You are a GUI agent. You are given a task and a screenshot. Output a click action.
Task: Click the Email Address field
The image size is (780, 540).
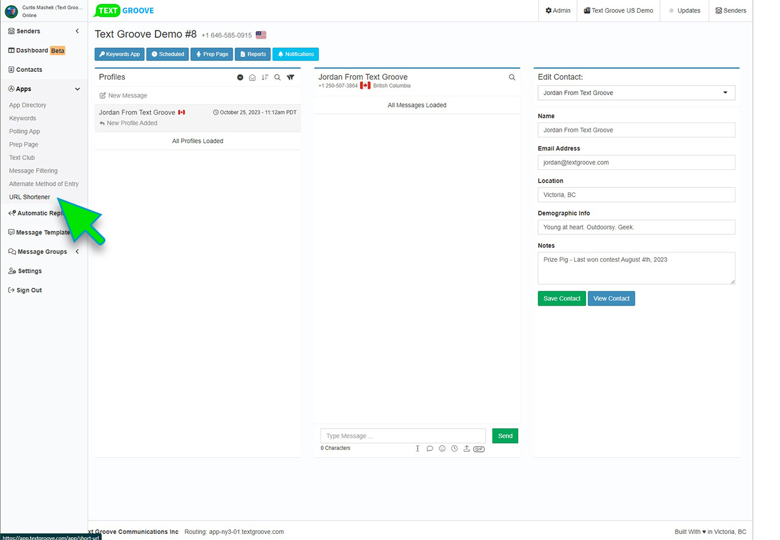click(x=636, y=163)
